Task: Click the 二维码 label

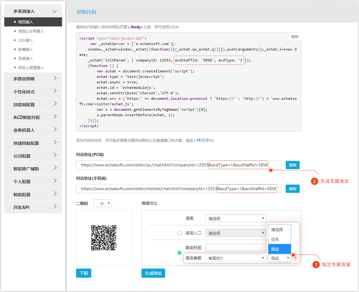Action: pyautogui.click(x=82, y=203)
